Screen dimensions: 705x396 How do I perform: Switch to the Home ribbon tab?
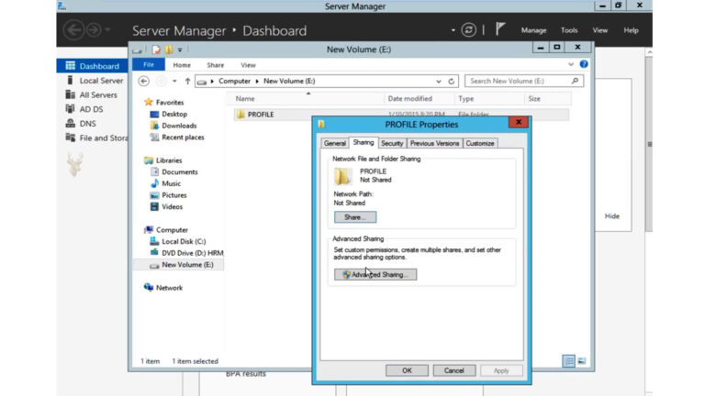pyautogui.click(x=182, y=65)
